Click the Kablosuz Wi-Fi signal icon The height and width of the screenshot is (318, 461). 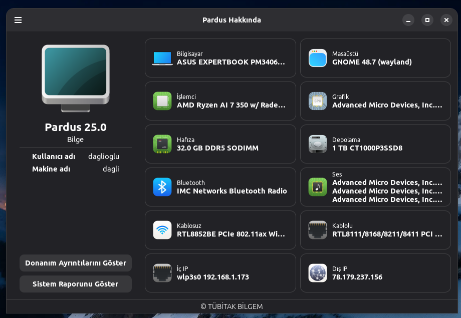coord(162,230)
